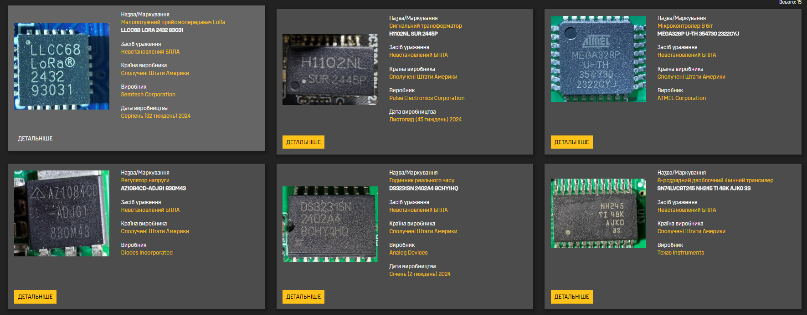Select the ATMEL Corporation manufacturer link
This screenshot has width=807, height=315.
point(681,98)
